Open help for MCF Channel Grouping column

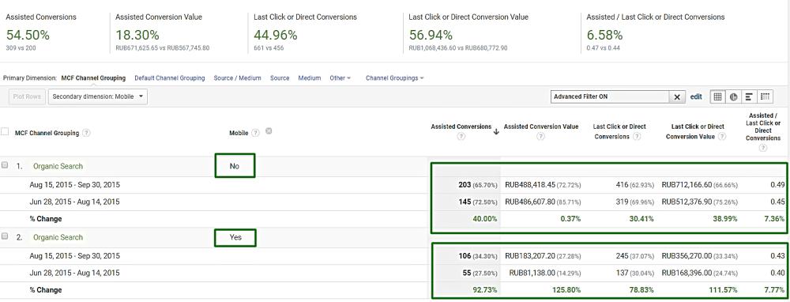click(87, 133)
